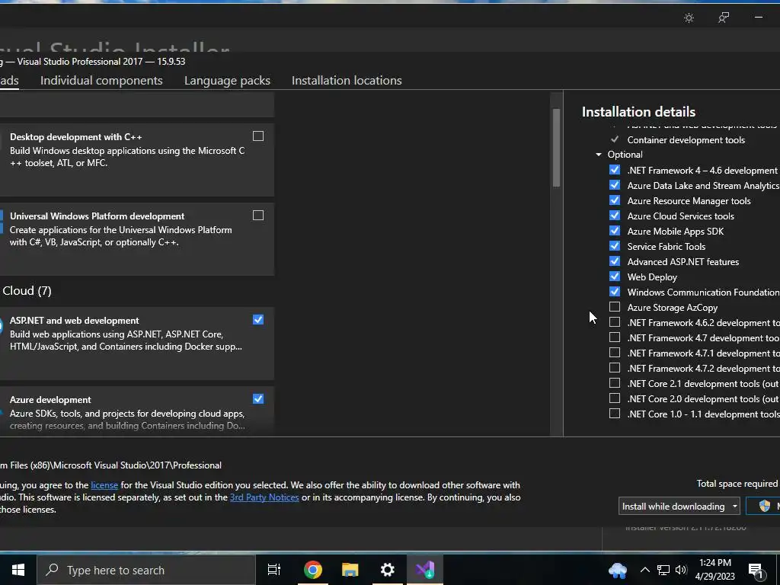
Task: Show hidden system tray icons
Action: (644, 570)
